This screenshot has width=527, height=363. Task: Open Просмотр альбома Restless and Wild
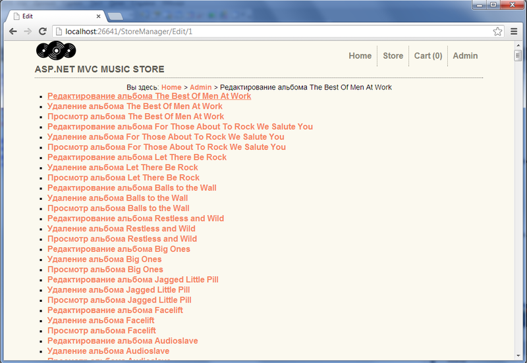[x=122, y=239]
